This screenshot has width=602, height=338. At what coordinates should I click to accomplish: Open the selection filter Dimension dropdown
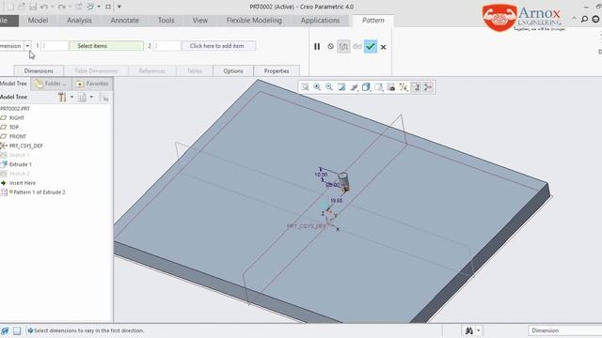click(564, 330)
